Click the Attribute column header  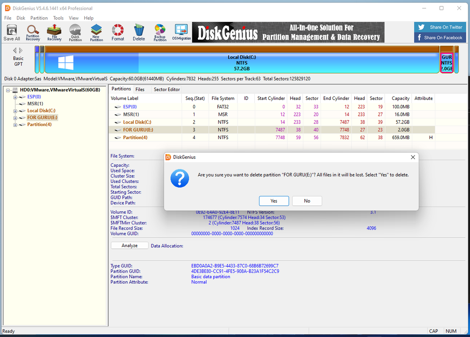pos(423,98)
